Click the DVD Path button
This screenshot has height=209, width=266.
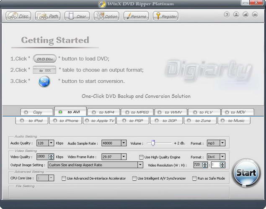(x=48, y=16)
